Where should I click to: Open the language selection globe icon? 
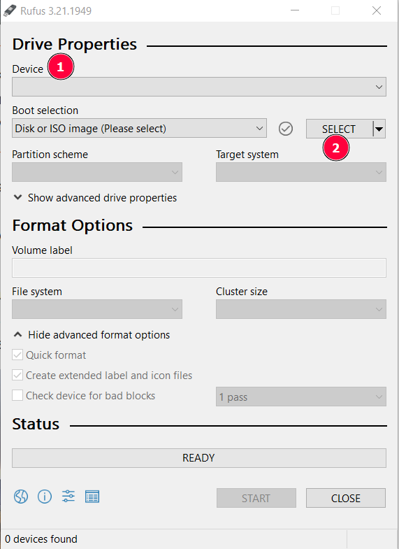21,497
